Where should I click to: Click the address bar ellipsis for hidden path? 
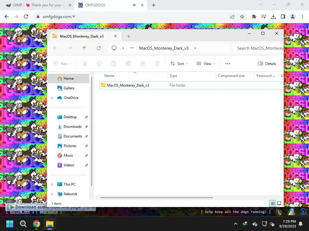tap(132, 48)
